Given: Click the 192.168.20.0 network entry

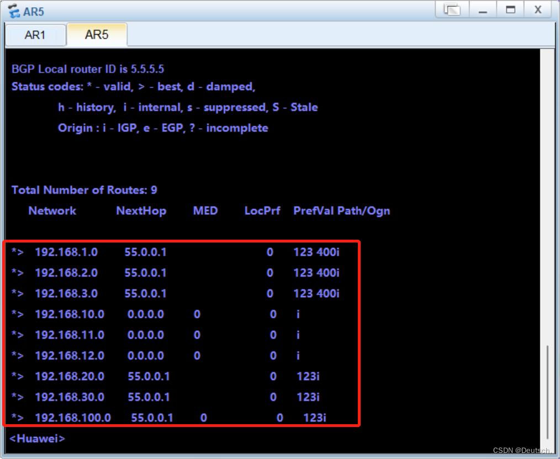Looking at the screenshot, I should coord(70,377).
